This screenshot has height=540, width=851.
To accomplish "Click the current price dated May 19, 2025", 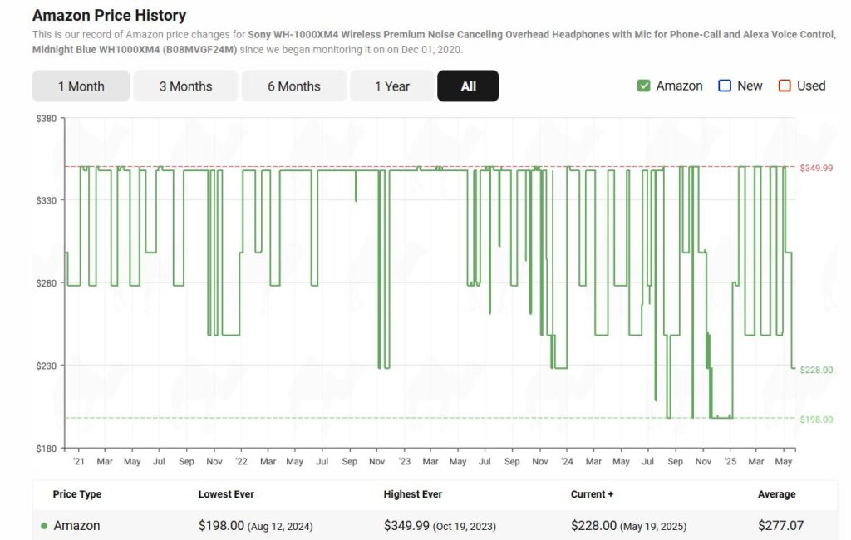I will coord(628,526).
